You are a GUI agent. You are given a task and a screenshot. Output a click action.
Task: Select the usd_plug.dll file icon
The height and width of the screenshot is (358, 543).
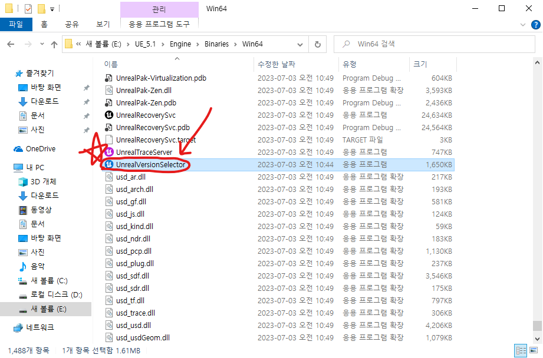[109, 264]
